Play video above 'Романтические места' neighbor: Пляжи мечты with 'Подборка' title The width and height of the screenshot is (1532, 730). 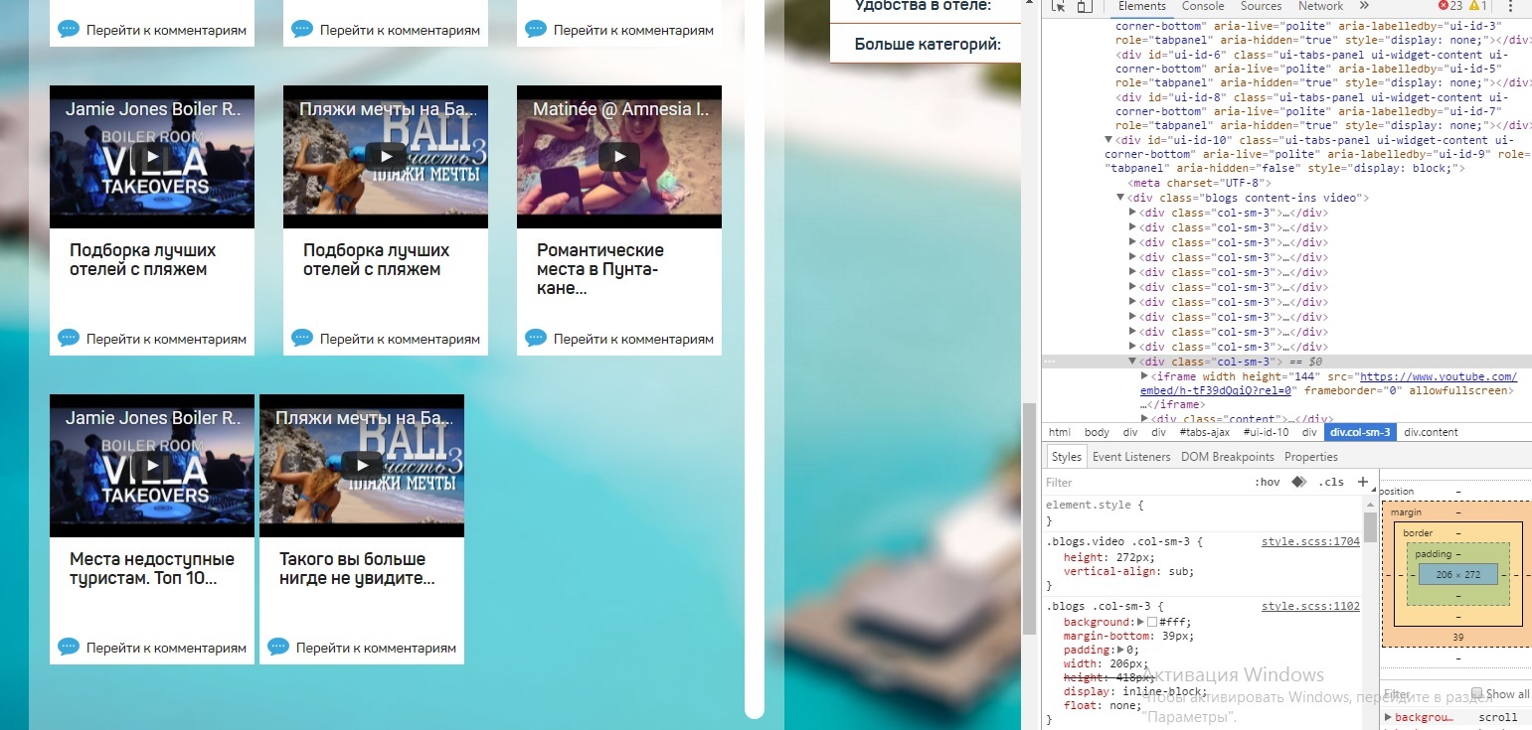point(386,156)
